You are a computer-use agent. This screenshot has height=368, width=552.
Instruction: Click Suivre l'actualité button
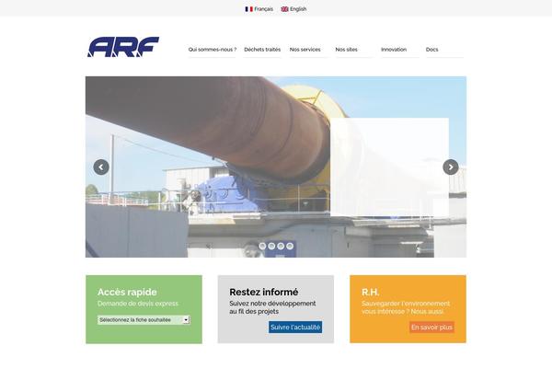pos(295,328)
